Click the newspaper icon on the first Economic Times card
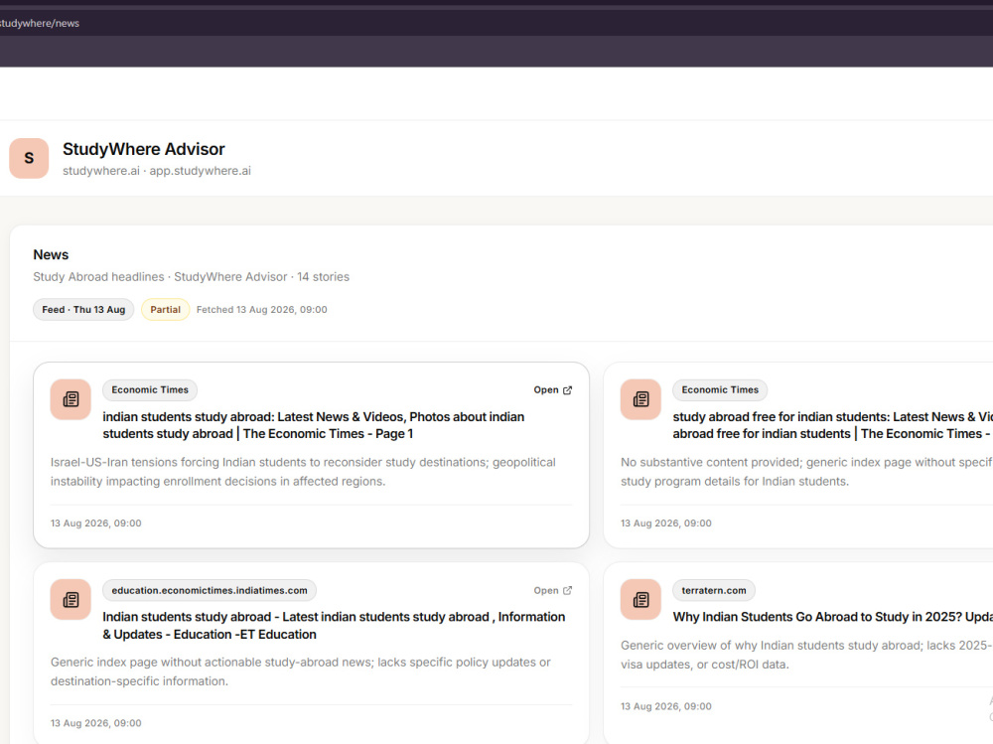This screenshot has width=993, height=744. click(71, 399)
